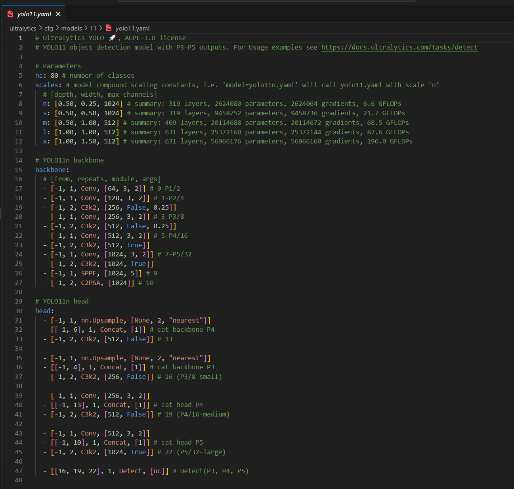Screen dimensions: 514x489
Task: Click the 'backbone' key on line 15
Action: (50, 170)
